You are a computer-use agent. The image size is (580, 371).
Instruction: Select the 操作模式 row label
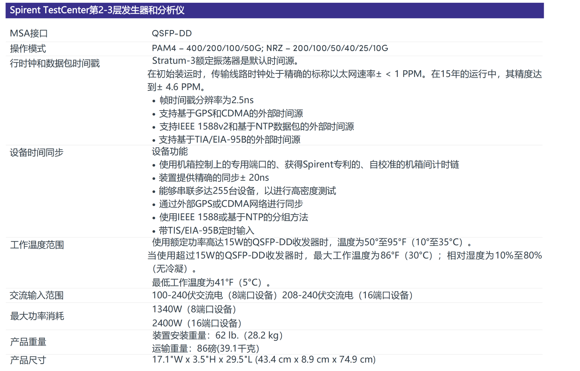tap(28, 49)
